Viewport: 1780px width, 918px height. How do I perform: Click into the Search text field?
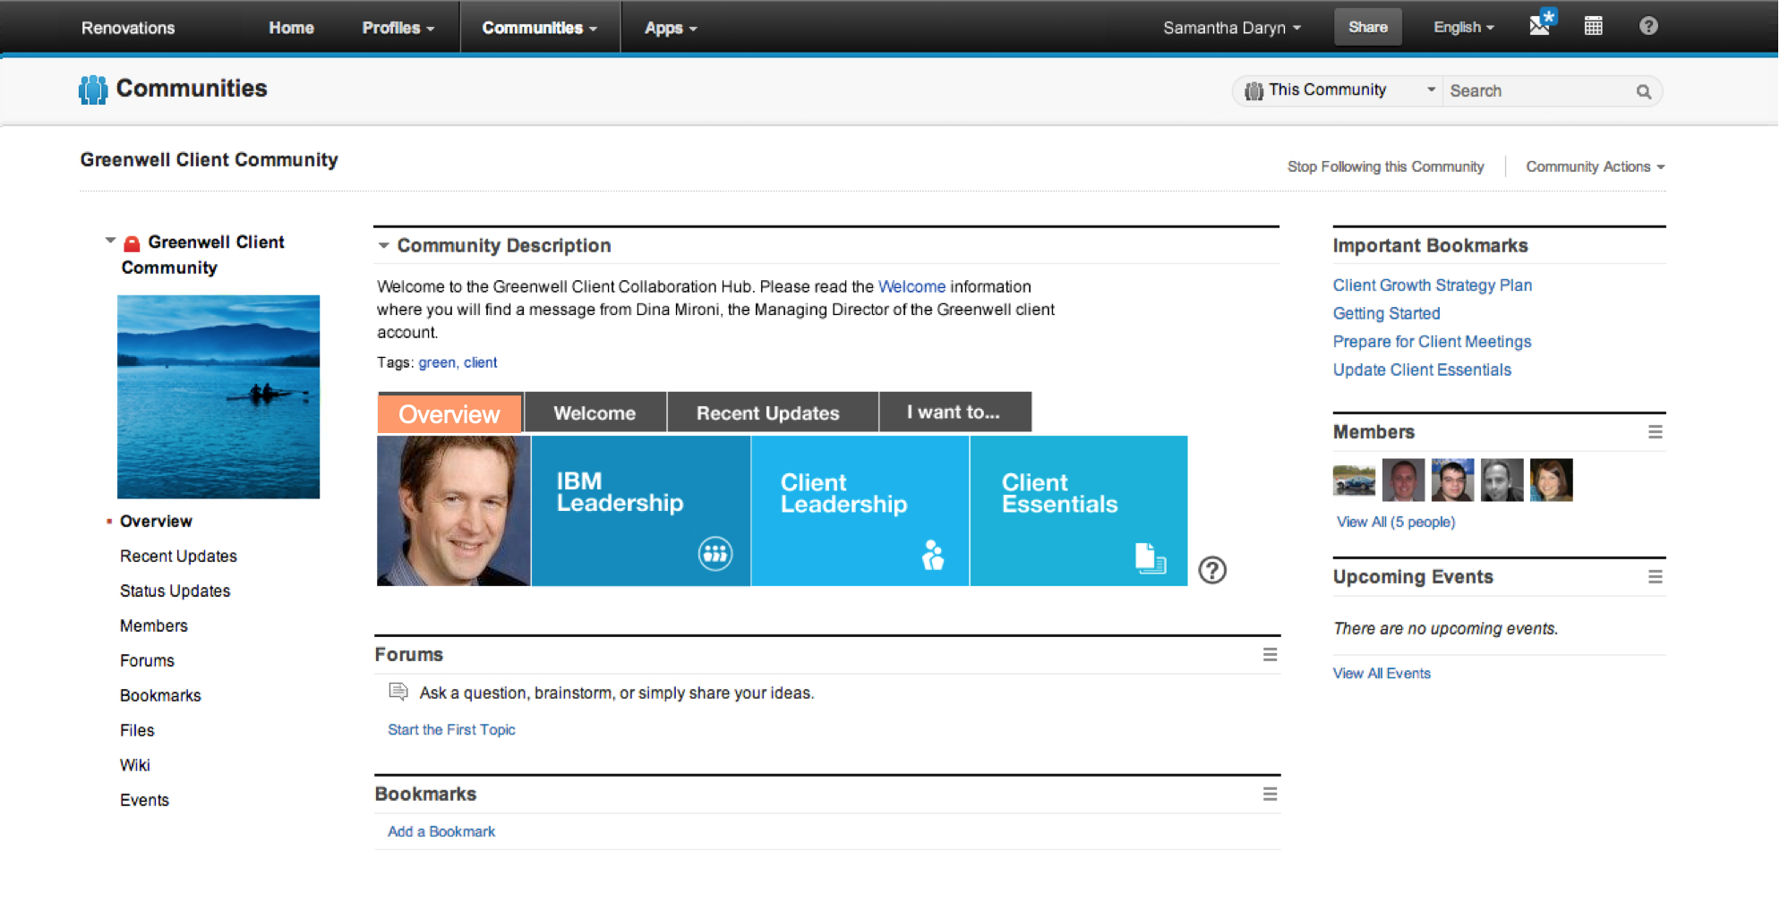coord(1536,91)
